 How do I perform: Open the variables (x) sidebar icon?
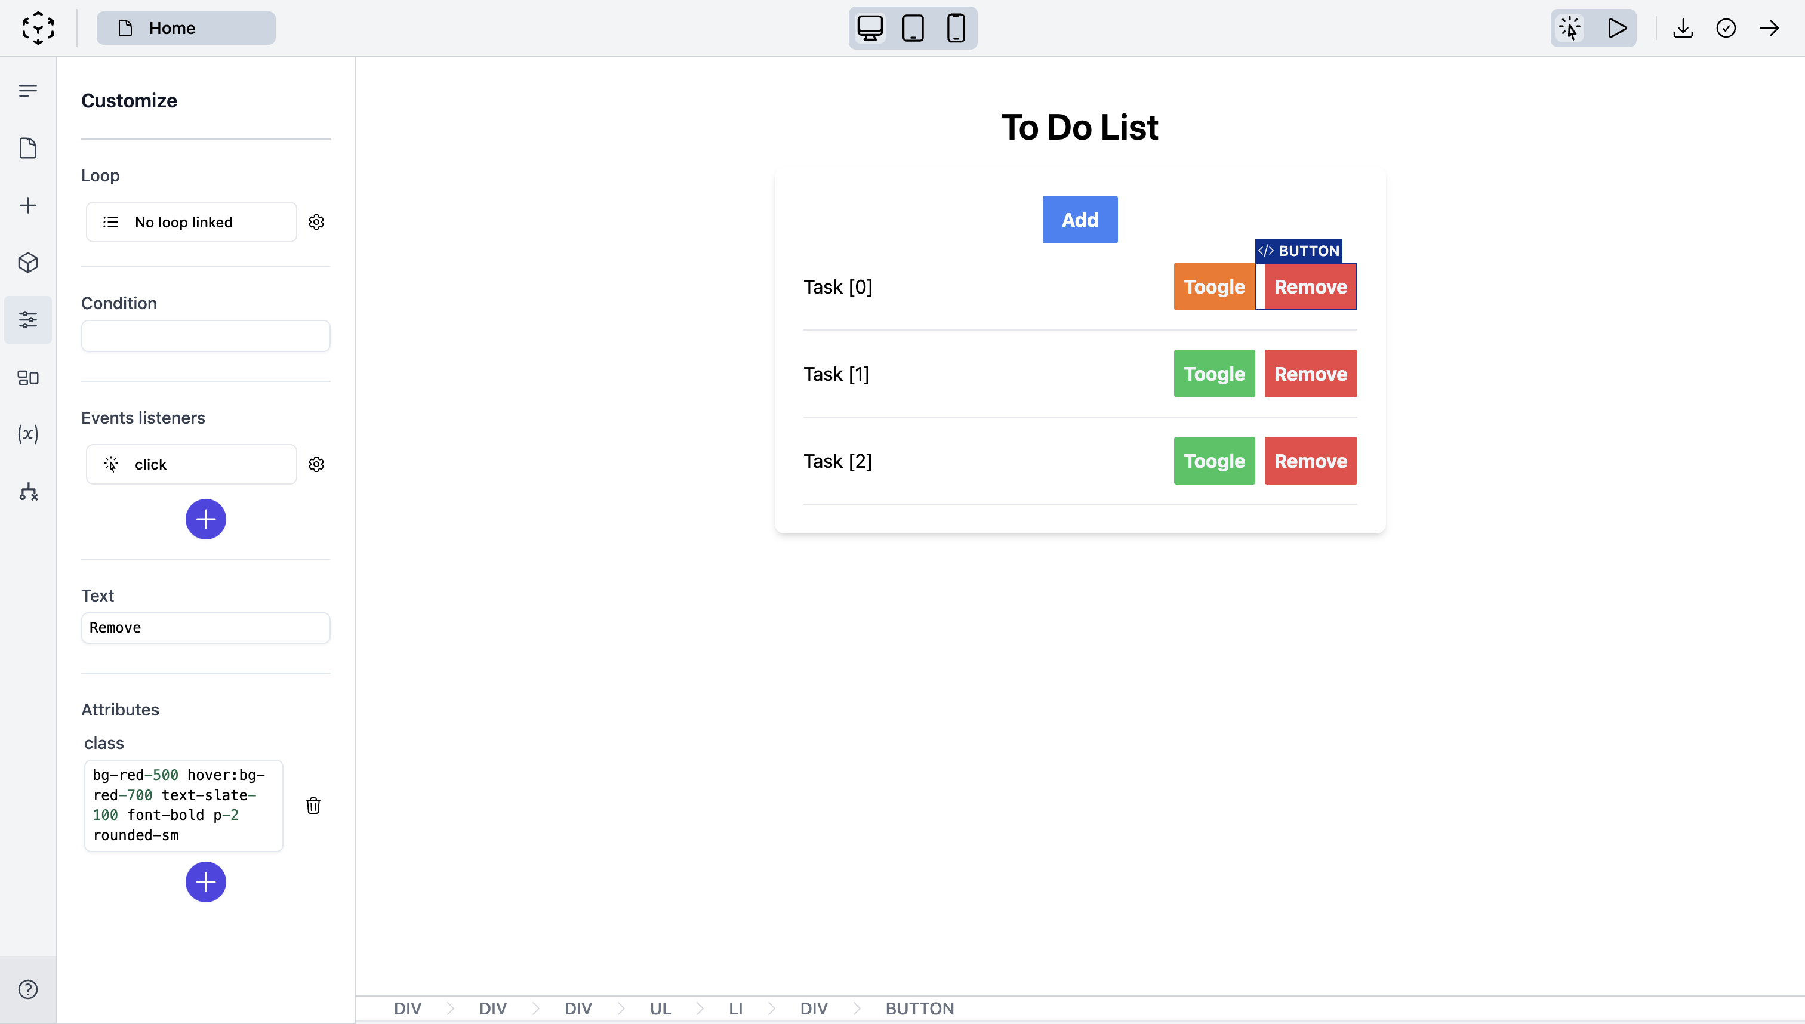[x=28, y=434]
